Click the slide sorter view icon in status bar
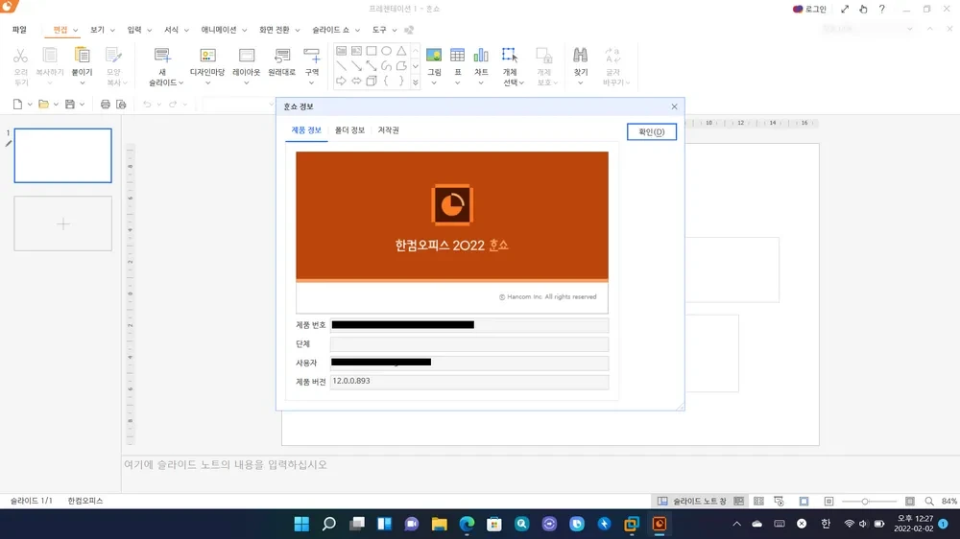960x539 pixels. pyautogui.click(x=758, y=501)
